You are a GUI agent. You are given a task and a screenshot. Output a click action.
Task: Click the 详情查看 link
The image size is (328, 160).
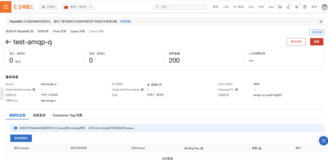click(x=125, y=22)
